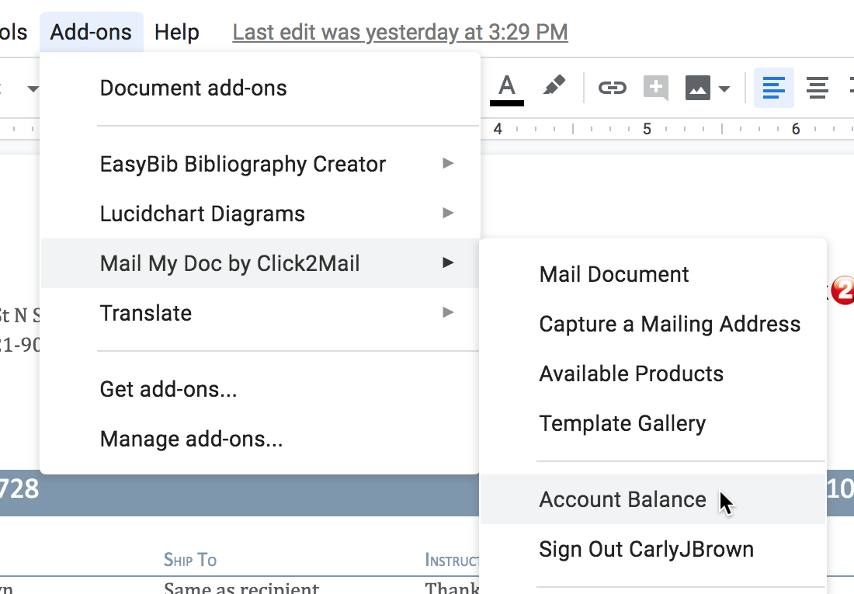The width and height of the screenshot is (854, 594).
Task: Check Account Balance
Action: click(652, 499)
